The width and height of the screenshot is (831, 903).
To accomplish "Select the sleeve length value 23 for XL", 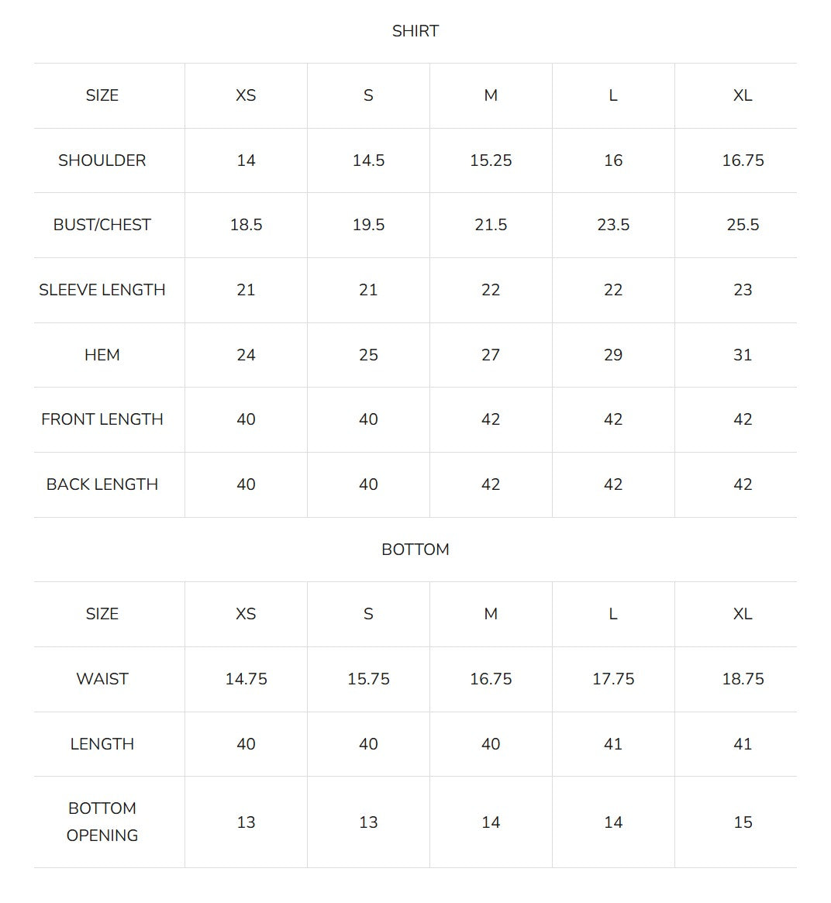I will click(743, 290).
